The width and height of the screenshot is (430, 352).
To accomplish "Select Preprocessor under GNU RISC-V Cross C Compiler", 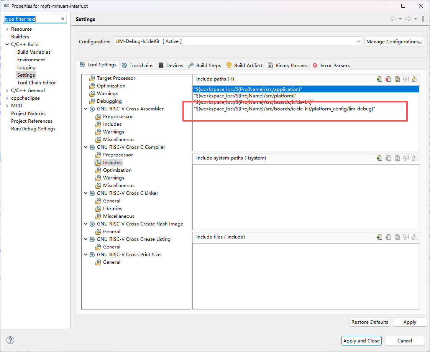I will click(x=118, y=155).
